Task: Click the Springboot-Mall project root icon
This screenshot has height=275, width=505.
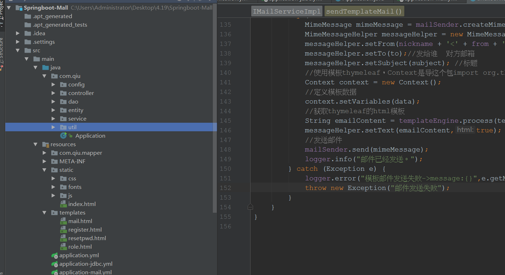Action: pyautogui.click(x=19, y=7)
